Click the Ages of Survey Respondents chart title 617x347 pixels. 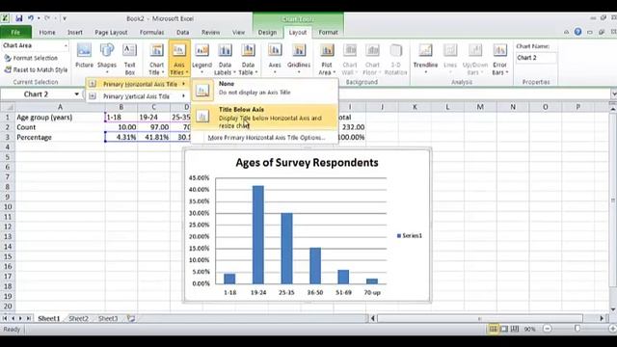pos(307,163)
